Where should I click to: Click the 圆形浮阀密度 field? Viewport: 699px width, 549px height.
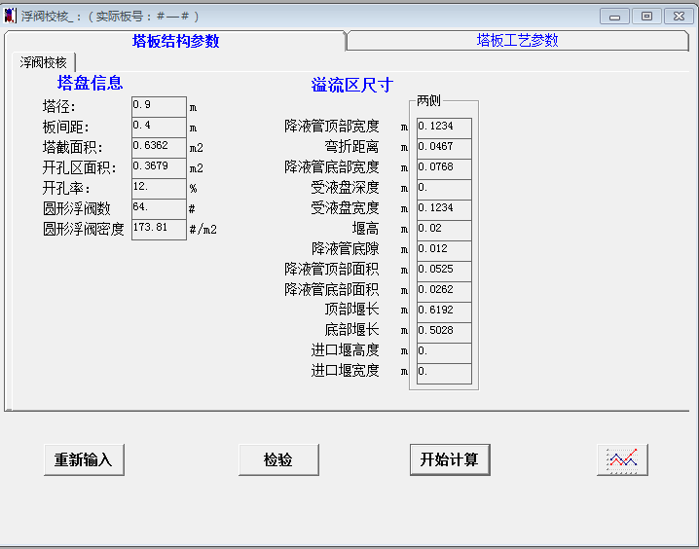(x=159, y=230)
